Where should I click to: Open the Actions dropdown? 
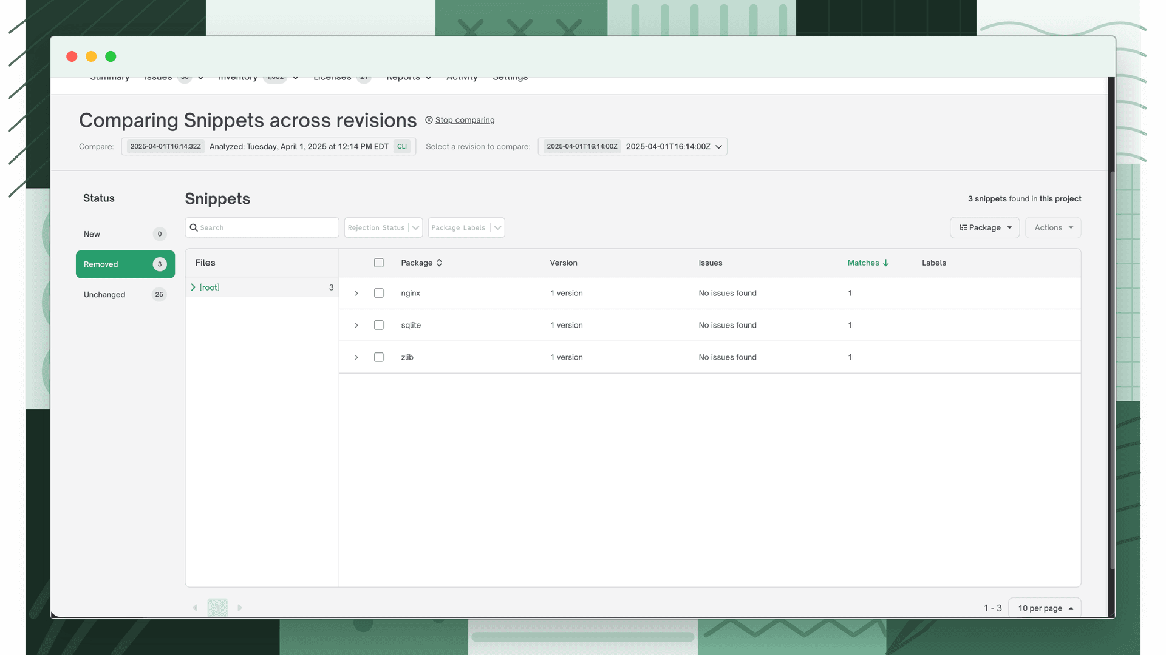tap(1053, 227)
